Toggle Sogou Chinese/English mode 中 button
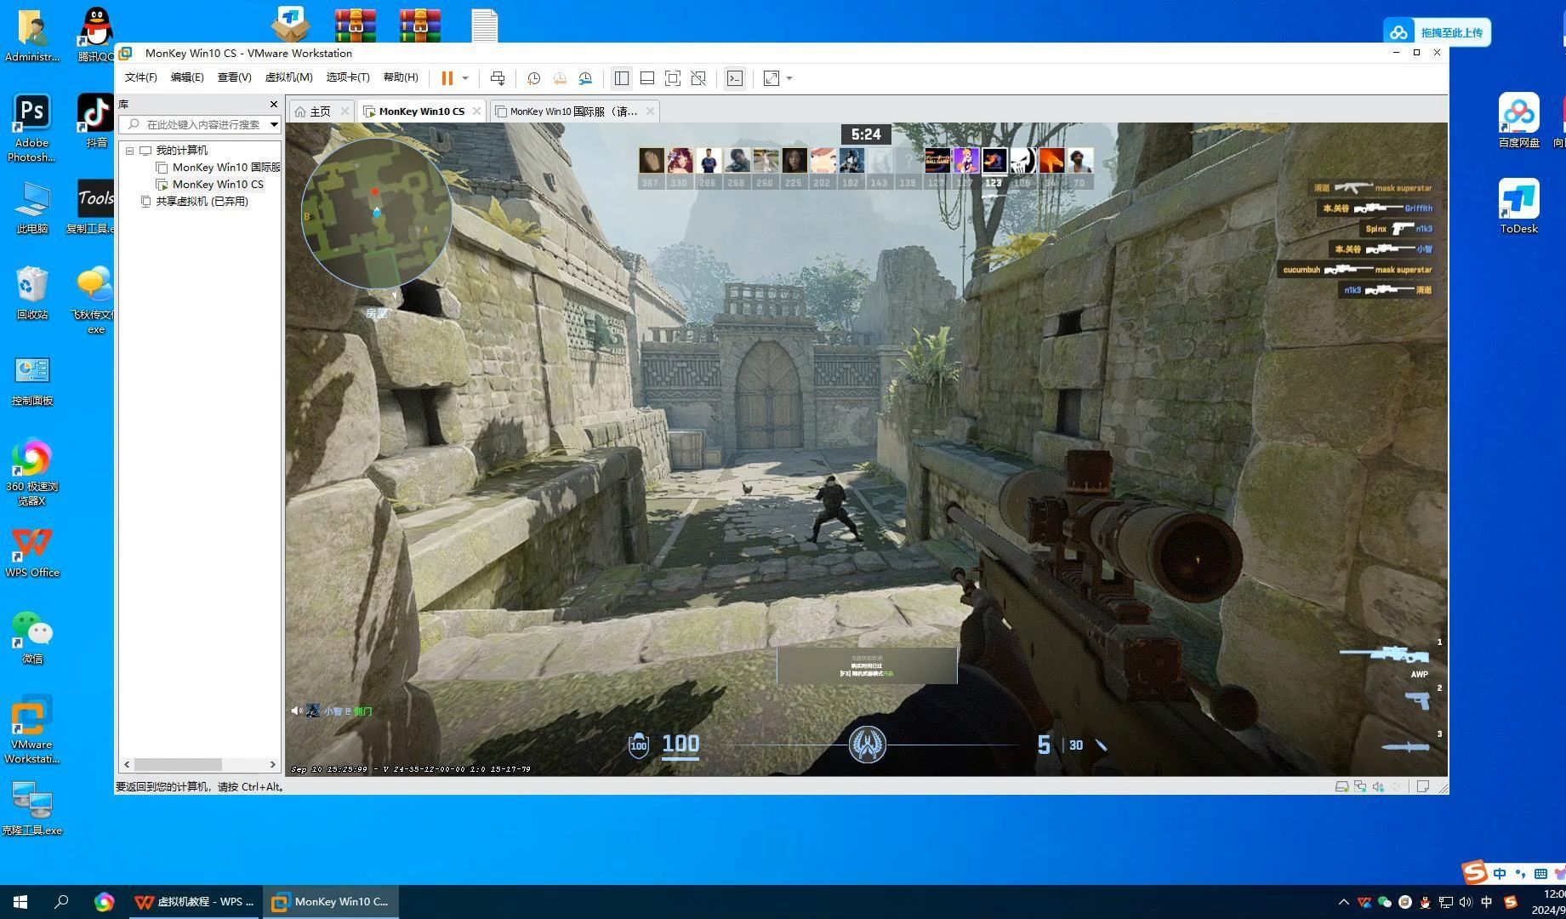This screenshot has width=1566, height=919. [x=1499, y=873]
